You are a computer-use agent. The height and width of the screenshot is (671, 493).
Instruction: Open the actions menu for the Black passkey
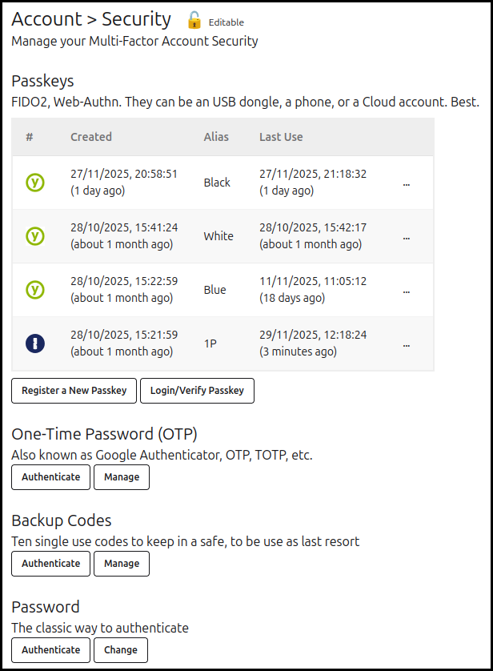(406, 183)
